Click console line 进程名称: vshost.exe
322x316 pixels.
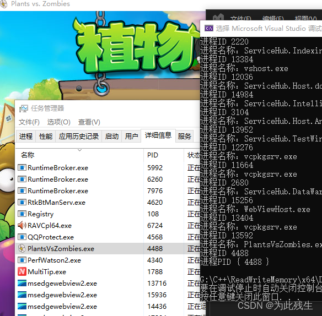point(244,68)
